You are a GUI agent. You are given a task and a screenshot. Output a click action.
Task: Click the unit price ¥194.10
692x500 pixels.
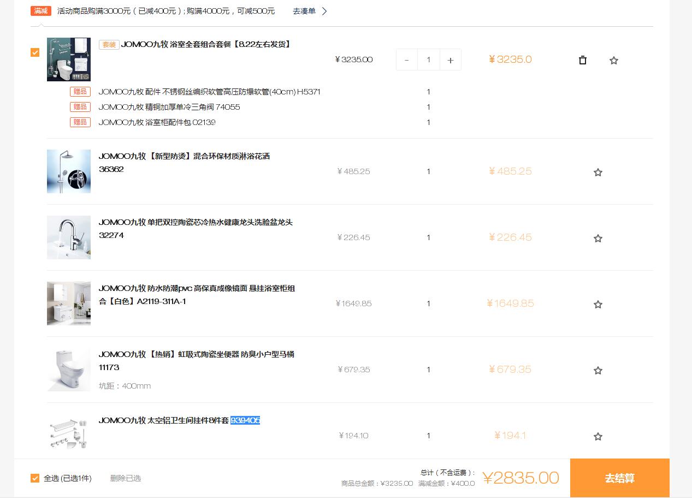click(x=354, y=436)
